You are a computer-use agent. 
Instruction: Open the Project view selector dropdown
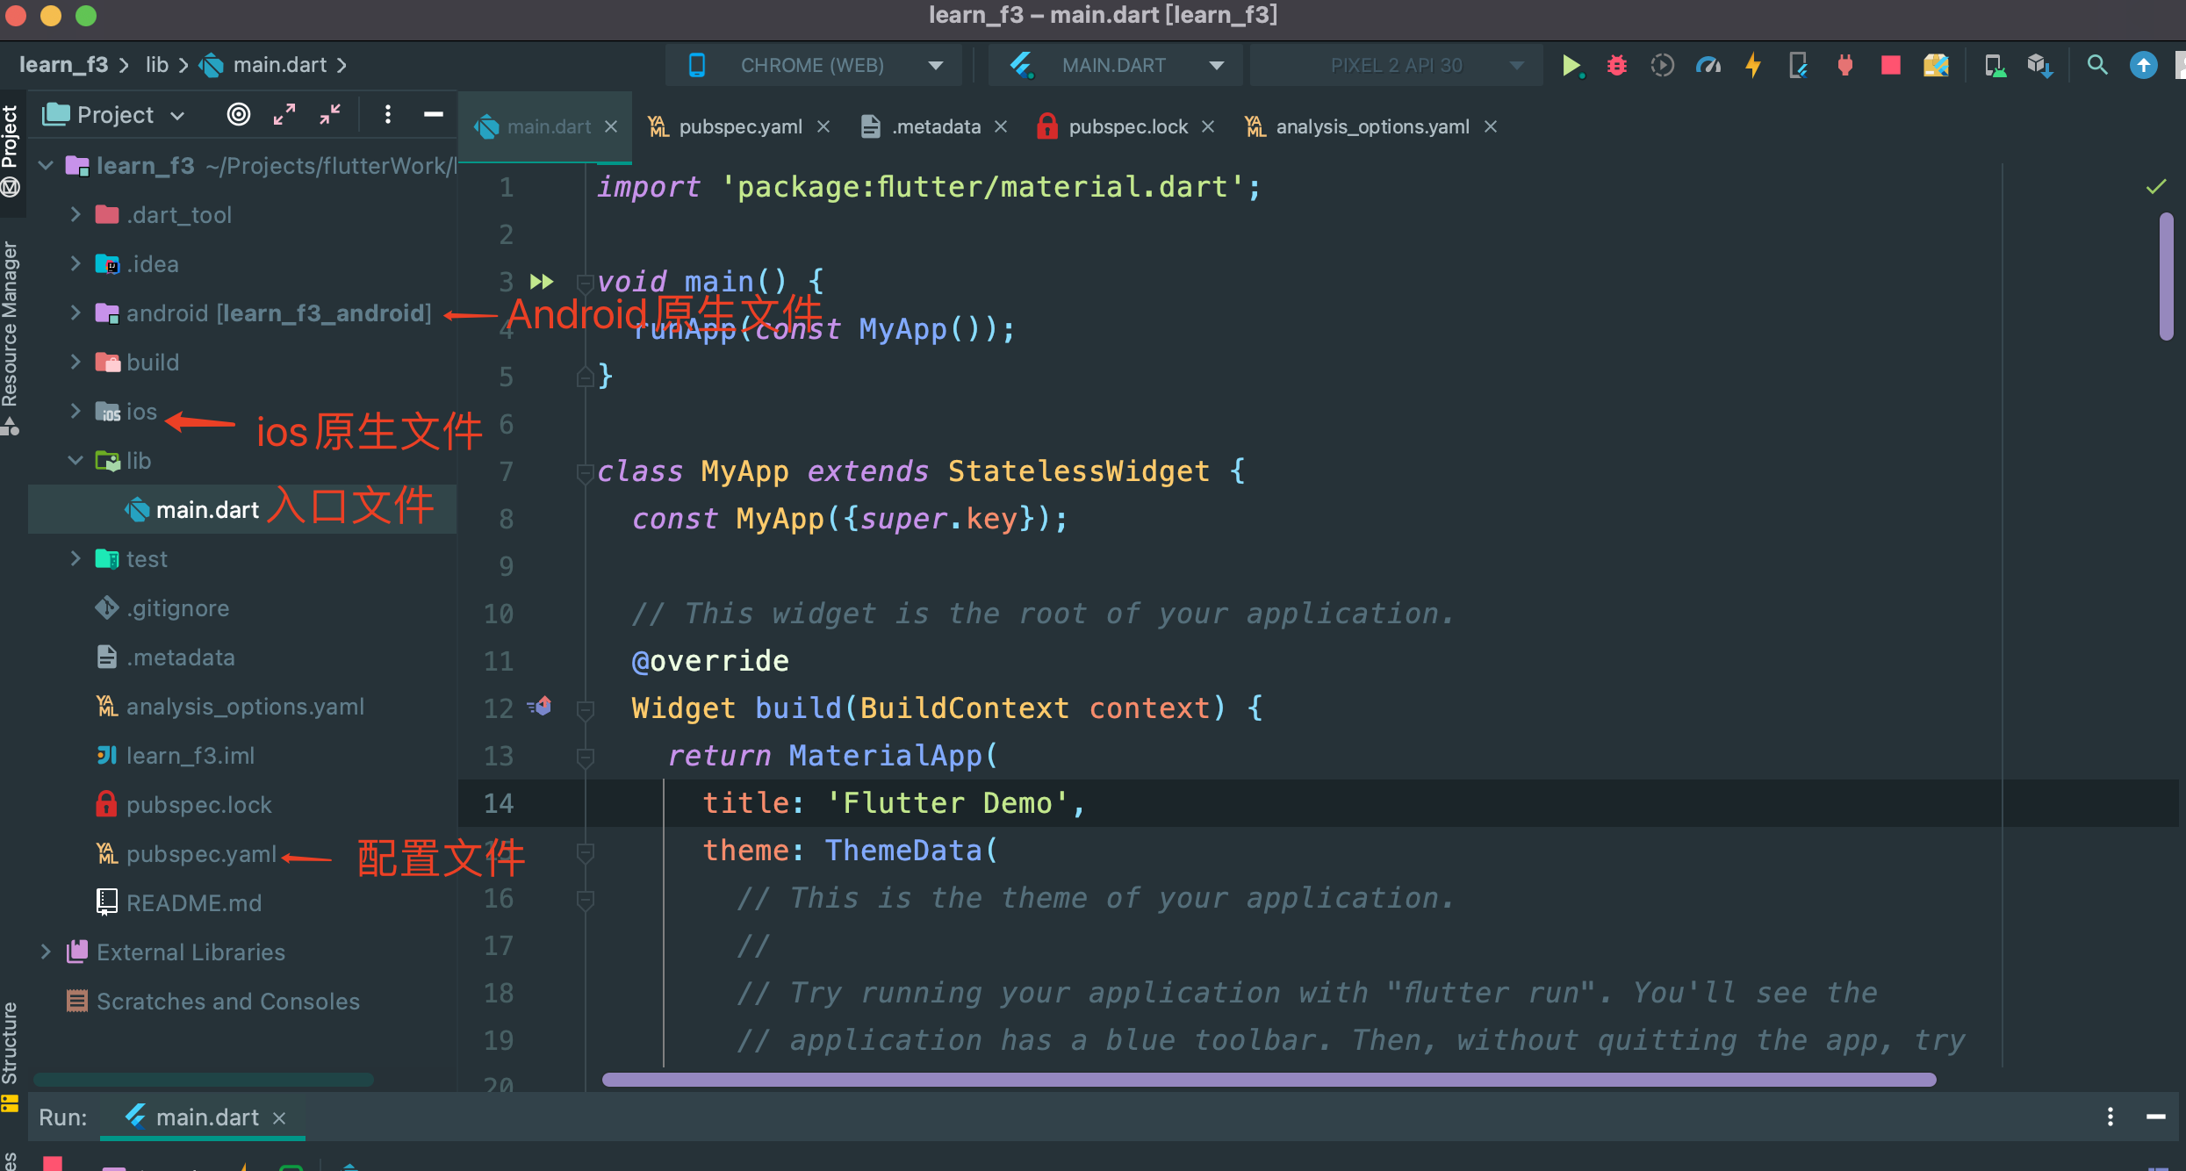114,114
